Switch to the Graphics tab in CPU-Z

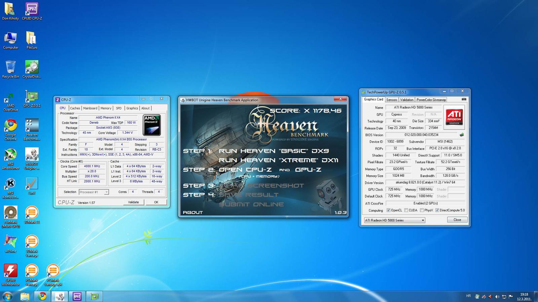132,108
